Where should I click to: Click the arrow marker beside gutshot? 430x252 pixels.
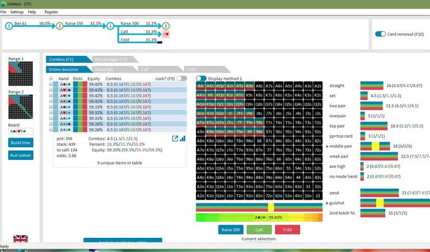point(327,203)
